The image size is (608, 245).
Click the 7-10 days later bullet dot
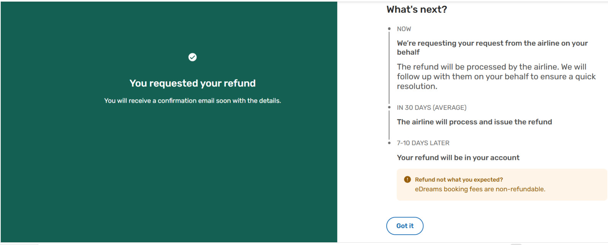389,143
